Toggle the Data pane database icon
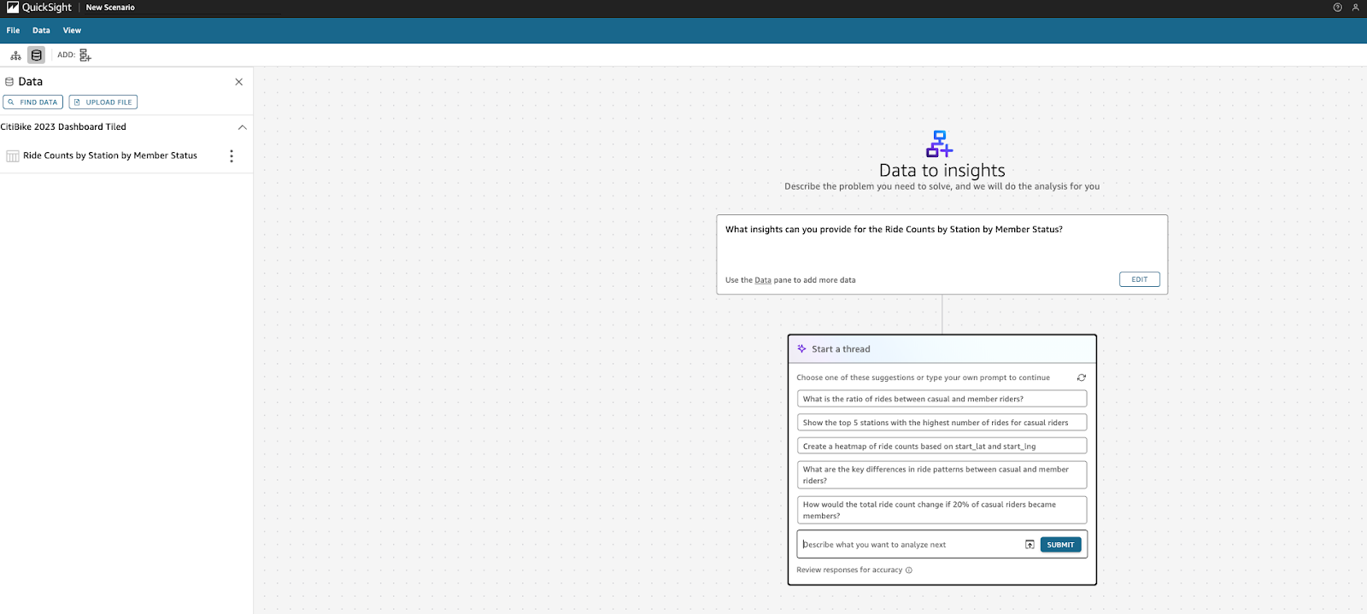 click(36, 55)
